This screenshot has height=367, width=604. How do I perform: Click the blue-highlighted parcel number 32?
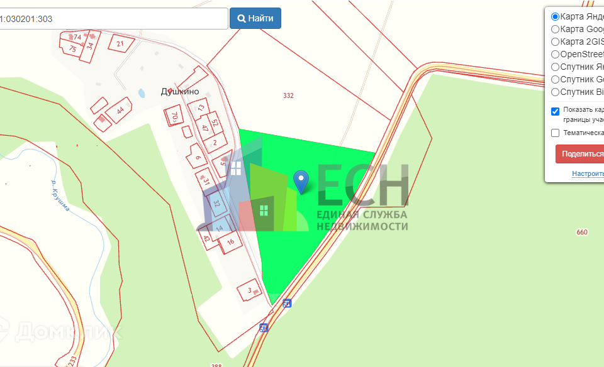point(216,203)
